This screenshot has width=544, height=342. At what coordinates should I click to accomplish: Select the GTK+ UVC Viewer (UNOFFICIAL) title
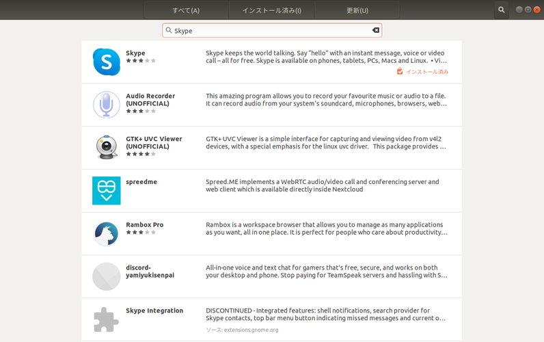pos(154,142)
